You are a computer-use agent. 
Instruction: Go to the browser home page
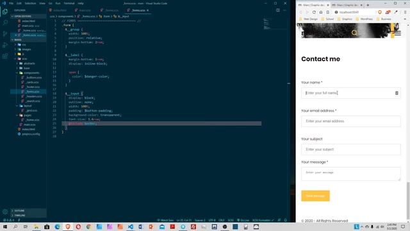(x=321, y=12)
